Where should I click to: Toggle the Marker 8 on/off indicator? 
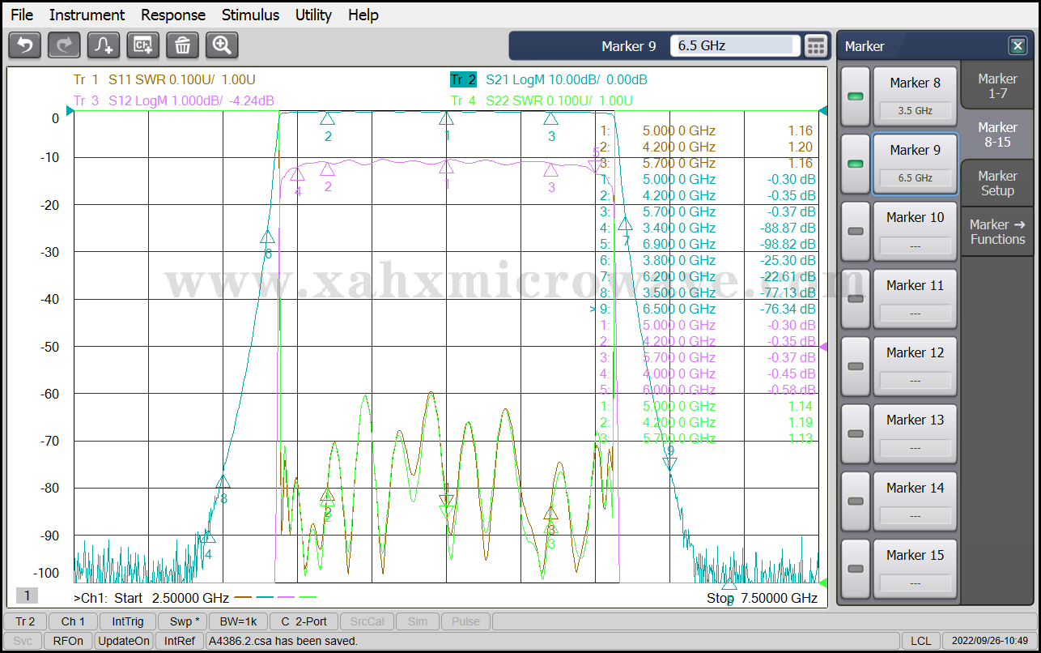tap(855, 96)
